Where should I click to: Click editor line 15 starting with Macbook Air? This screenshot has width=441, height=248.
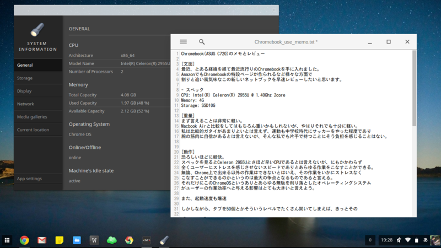[270, 126]
